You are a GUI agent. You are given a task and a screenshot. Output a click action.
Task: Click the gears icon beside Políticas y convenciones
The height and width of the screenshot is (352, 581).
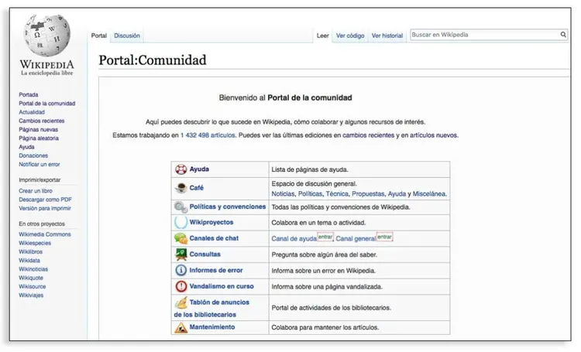click(x=180, y=207)
